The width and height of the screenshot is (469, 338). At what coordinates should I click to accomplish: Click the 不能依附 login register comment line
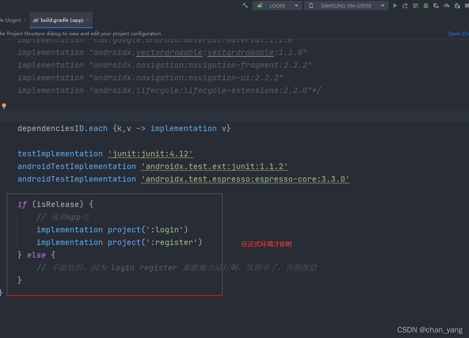(x=177, y=268)
